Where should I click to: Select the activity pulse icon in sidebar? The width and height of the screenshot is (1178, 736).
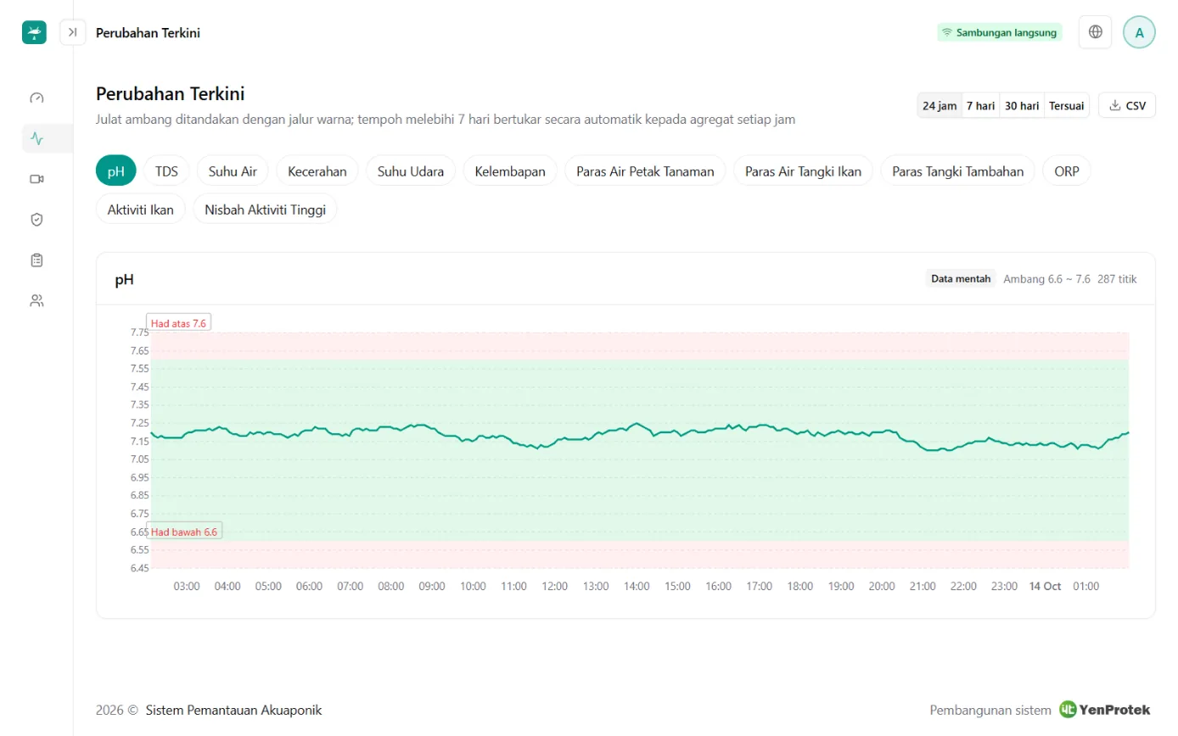(36, 138)
